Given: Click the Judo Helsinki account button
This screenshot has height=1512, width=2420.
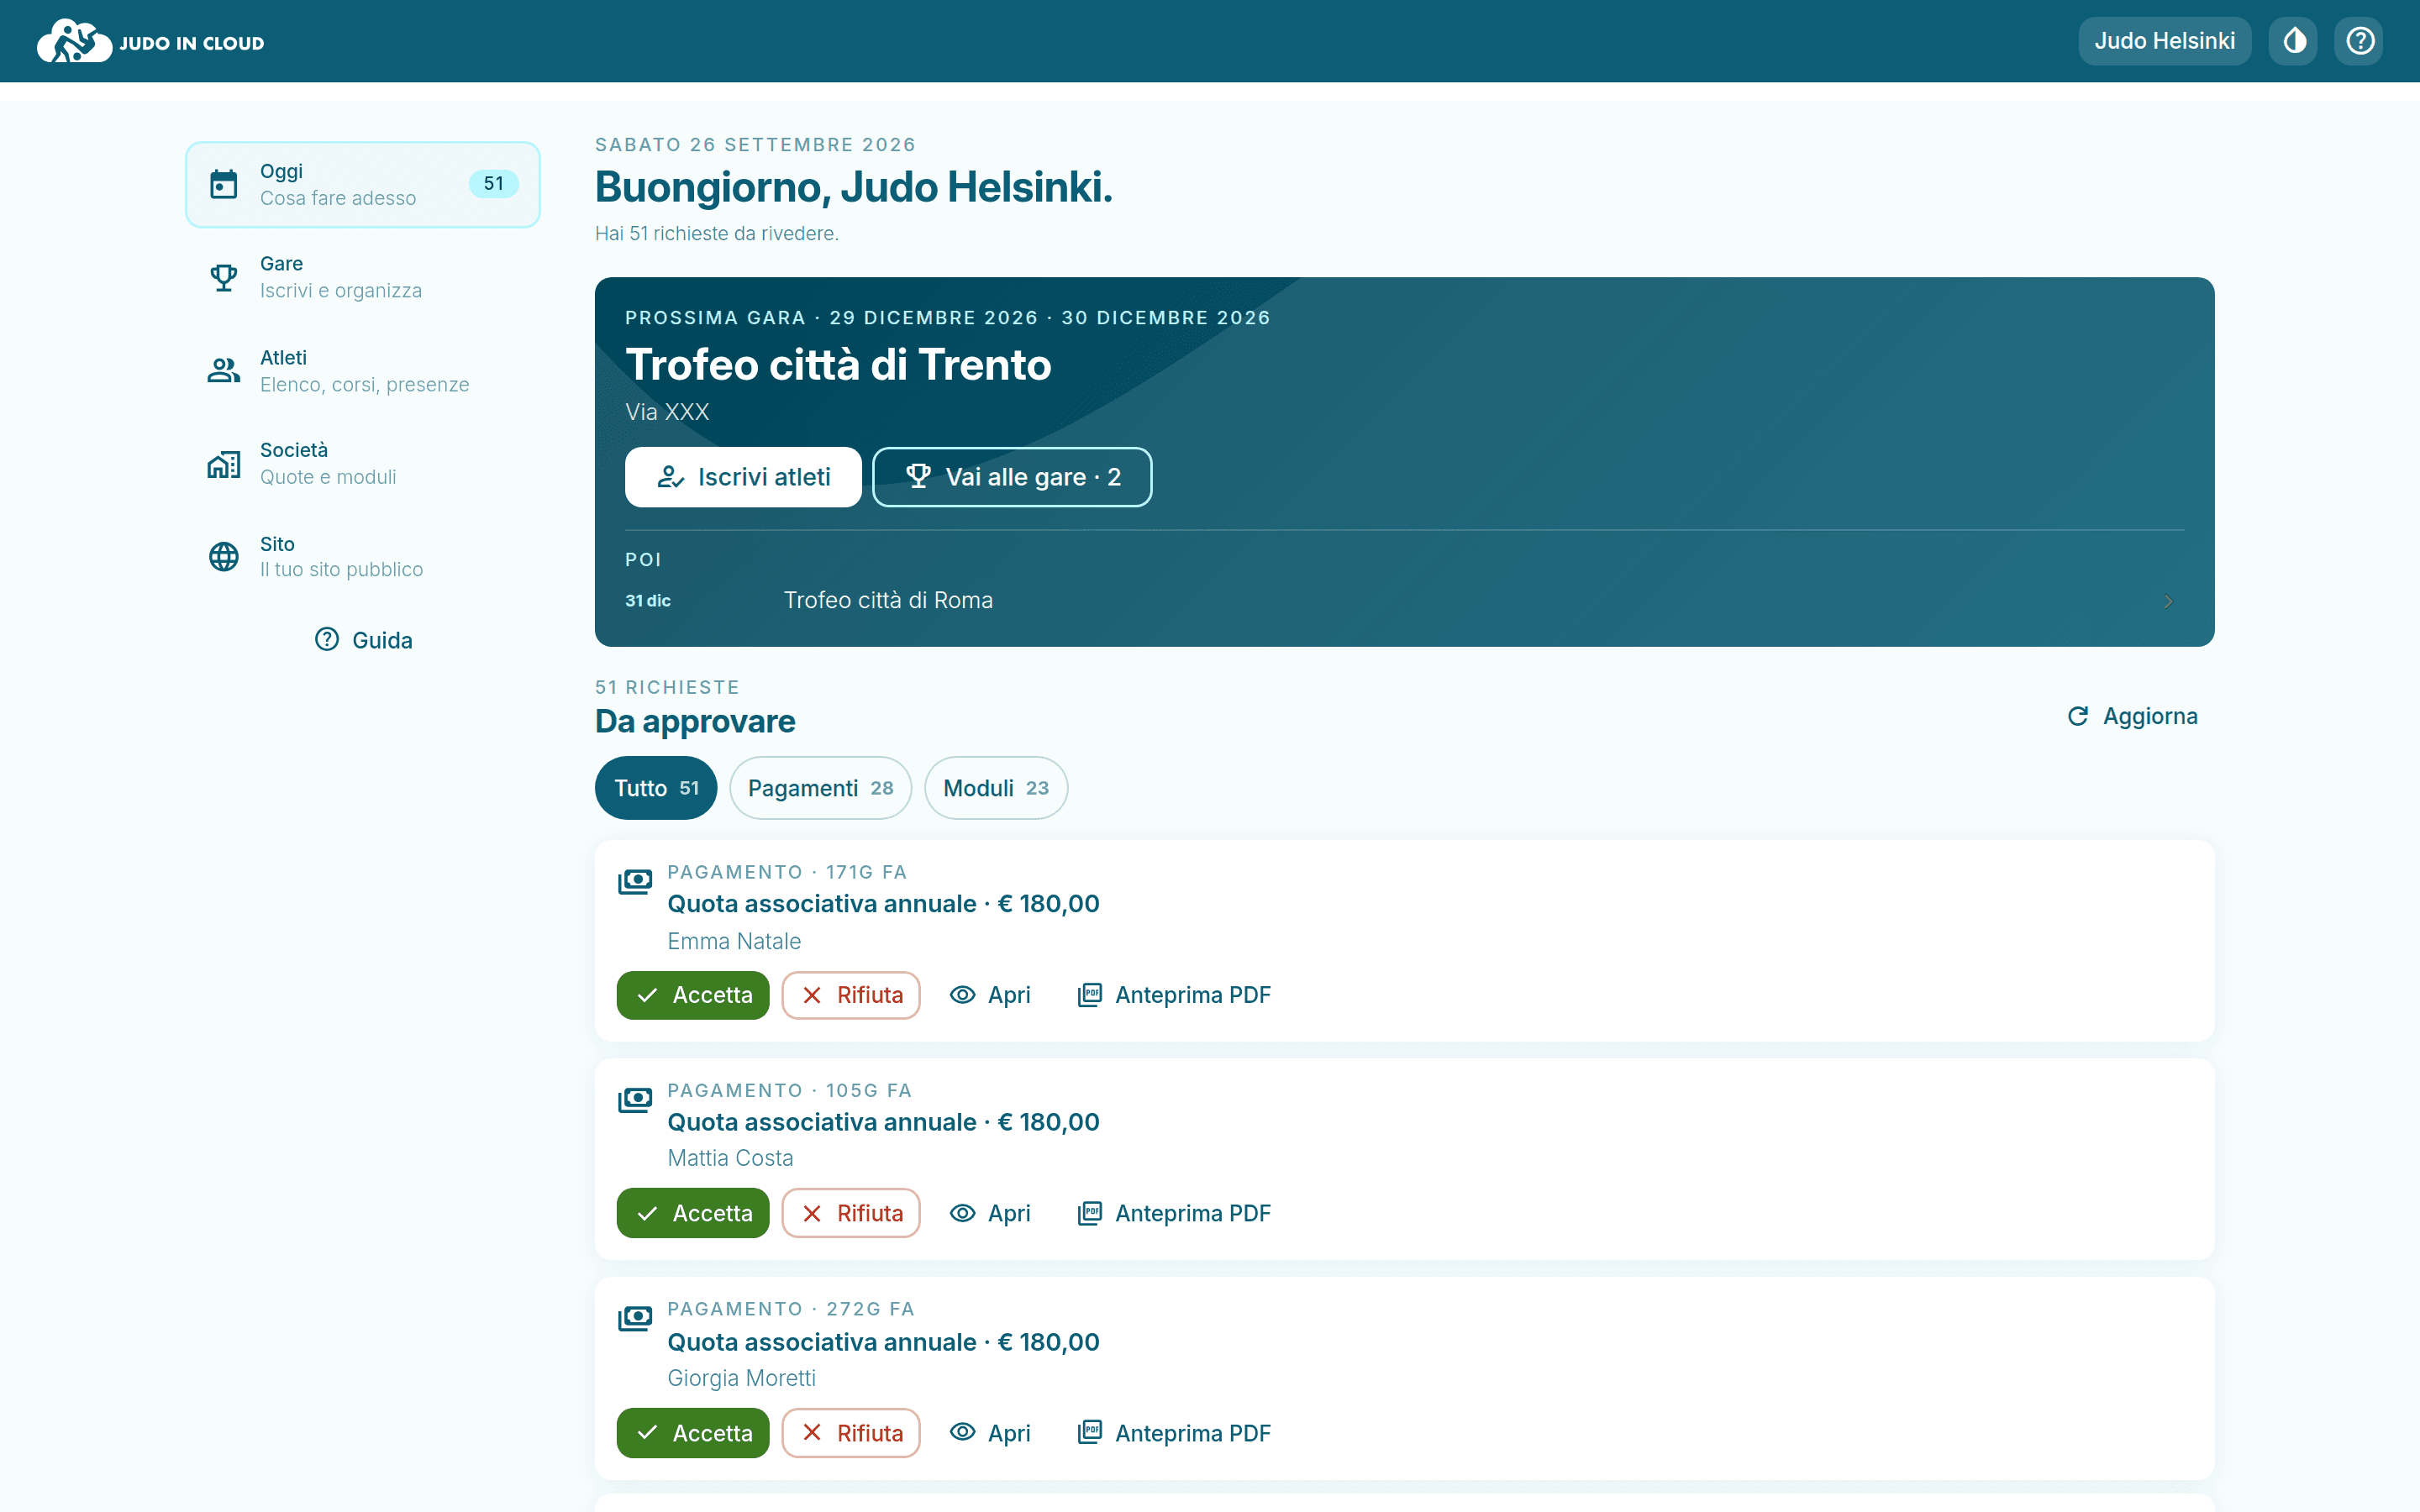Looking at the screenshot, I should pos(2164,41).
